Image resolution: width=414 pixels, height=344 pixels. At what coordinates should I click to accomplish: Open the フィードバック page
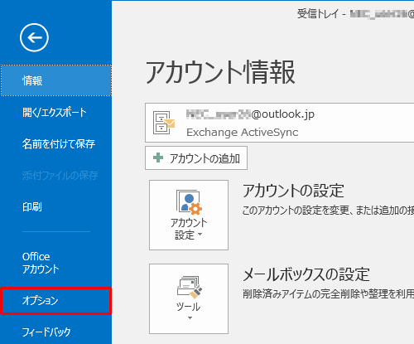(56, 332)
